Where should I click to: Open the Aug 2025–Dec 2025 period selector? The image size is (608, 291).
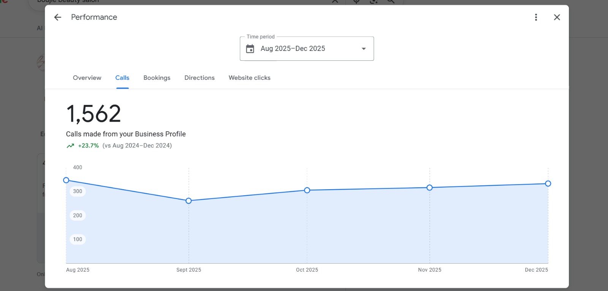(x=293, y=49)
